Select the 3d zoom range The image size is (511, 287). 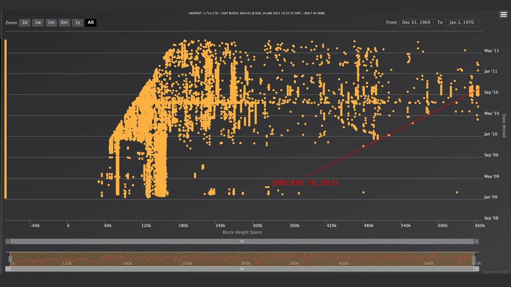pos(25,23)
